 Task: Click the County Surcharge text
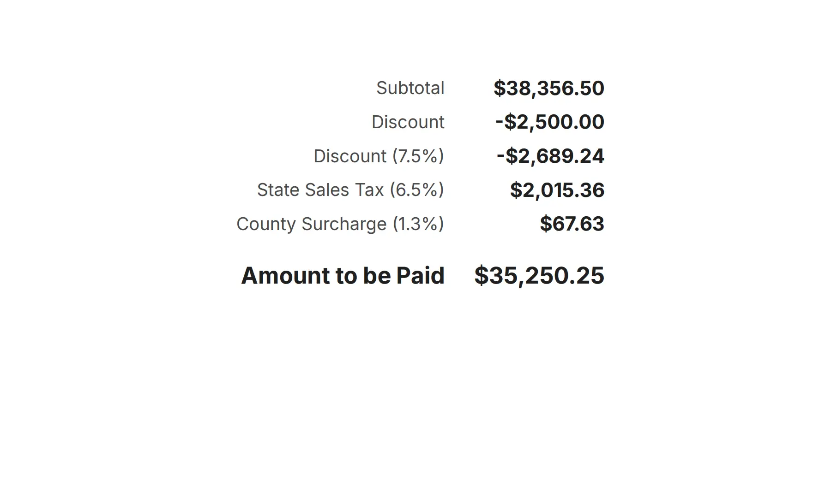312,224
